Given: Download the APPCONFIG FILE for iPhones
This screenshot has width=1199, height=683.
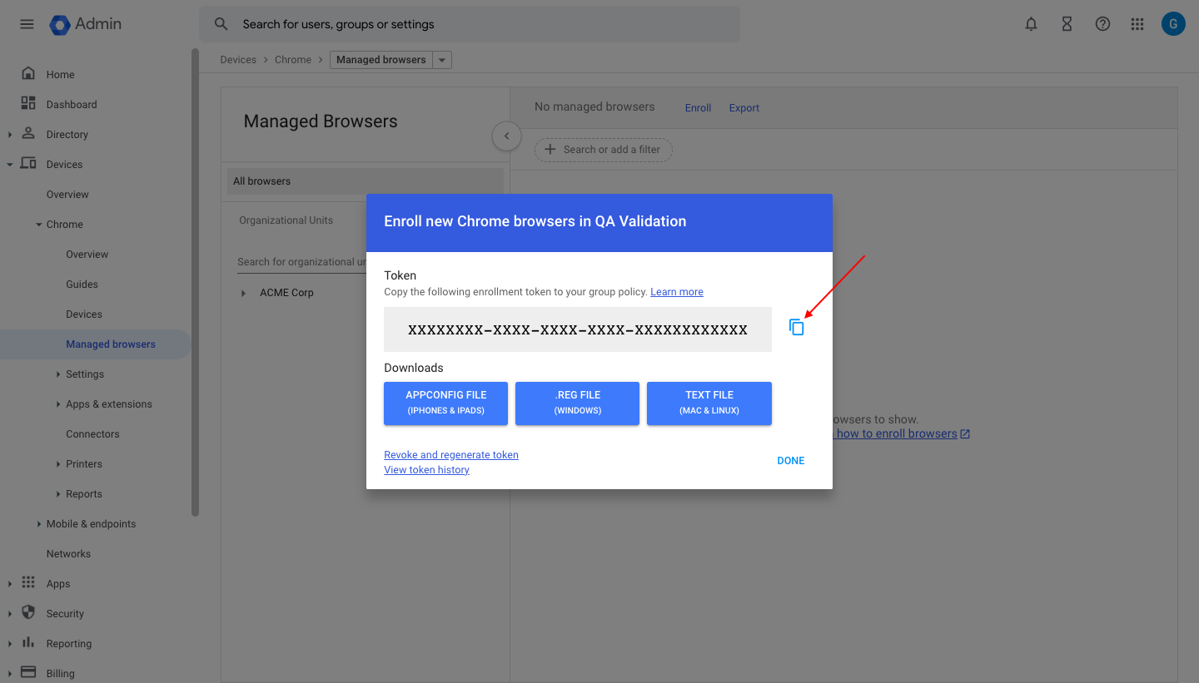Looking at the screenshot, I should [x=445, y=403].
